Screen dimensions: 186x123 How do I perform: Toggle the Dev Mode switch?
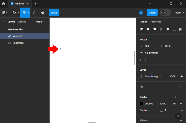click(166, 12)
